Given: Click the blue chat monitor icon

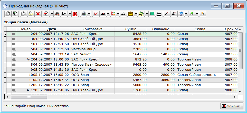Looking at the screenshot, I should point(181,14).
